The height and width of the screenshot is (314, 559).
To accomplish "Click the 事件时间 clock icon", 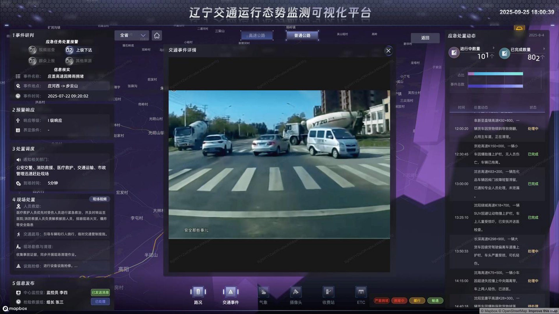I will click(x=18, y=96).
